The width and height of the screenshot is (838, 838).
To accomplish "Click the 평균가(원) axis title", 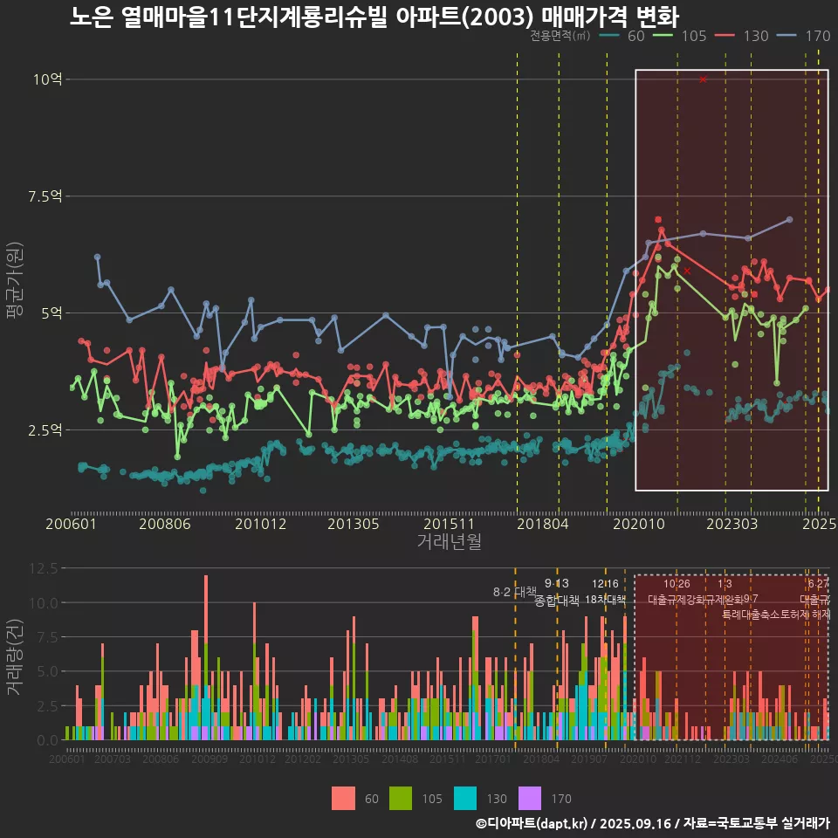I will (x=15, y=280).
